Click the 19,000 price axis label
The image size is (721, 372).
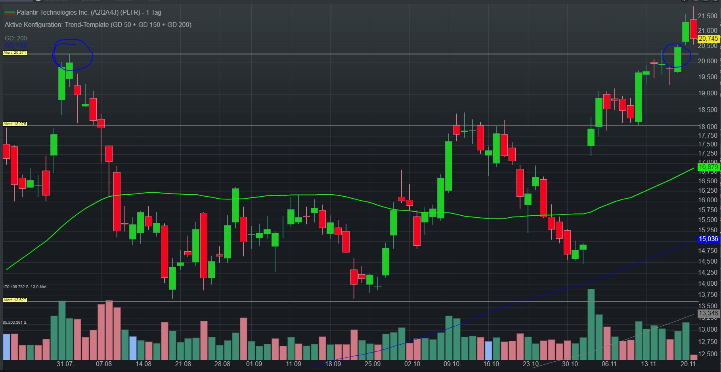pyautogui.click(x=708, y=93)
